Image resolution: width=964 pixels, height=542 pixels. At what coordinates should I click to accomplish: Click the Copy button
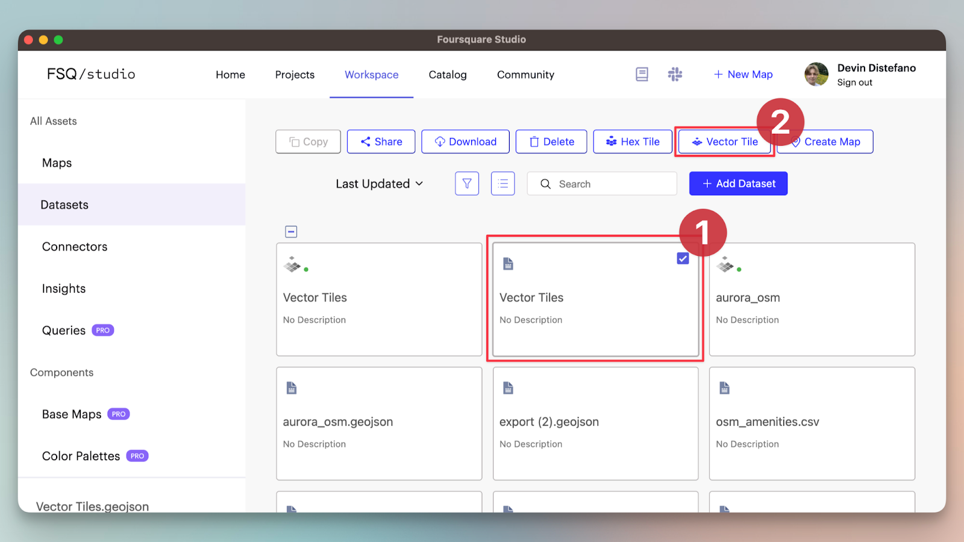[308, 142]
